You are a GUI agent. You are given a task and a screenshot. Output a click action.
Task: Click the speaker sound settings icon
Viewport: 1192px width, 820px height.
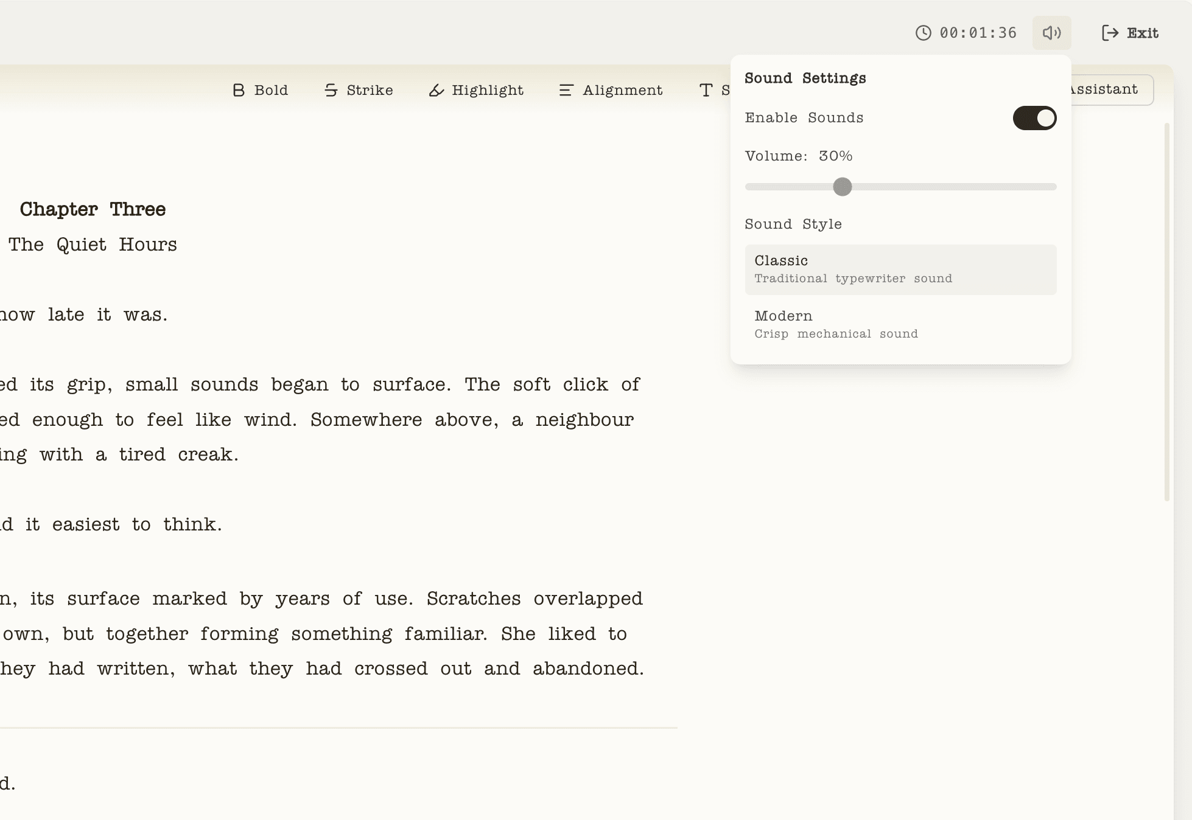click(1051, 33)
